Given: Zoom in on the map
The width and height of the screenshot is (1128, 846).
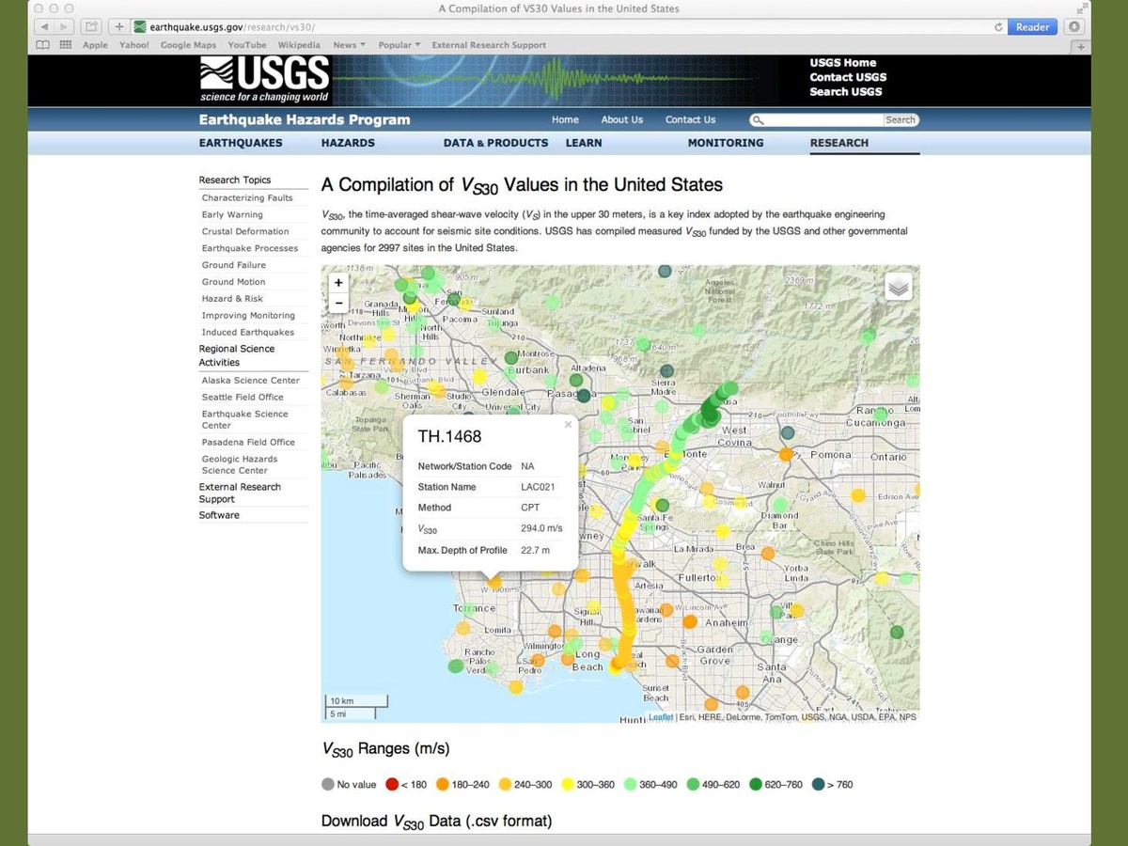Looking at the screenshot, I should pyautogui.click(x=338, y=283).
